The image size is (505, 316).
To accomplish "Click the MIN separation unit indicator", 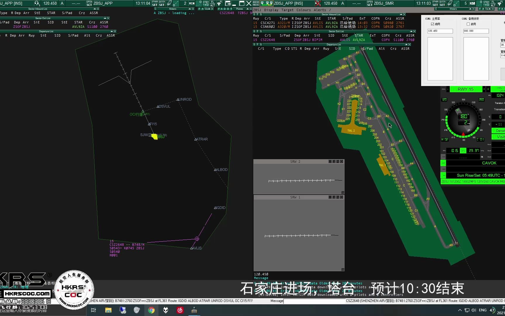I will click(192, 3).
